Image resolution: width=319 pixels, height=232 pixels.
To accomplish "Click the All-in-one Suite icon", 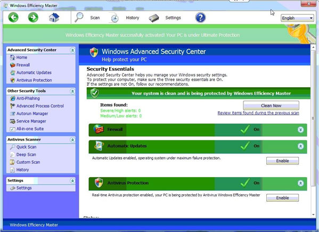I will point(13,129).
